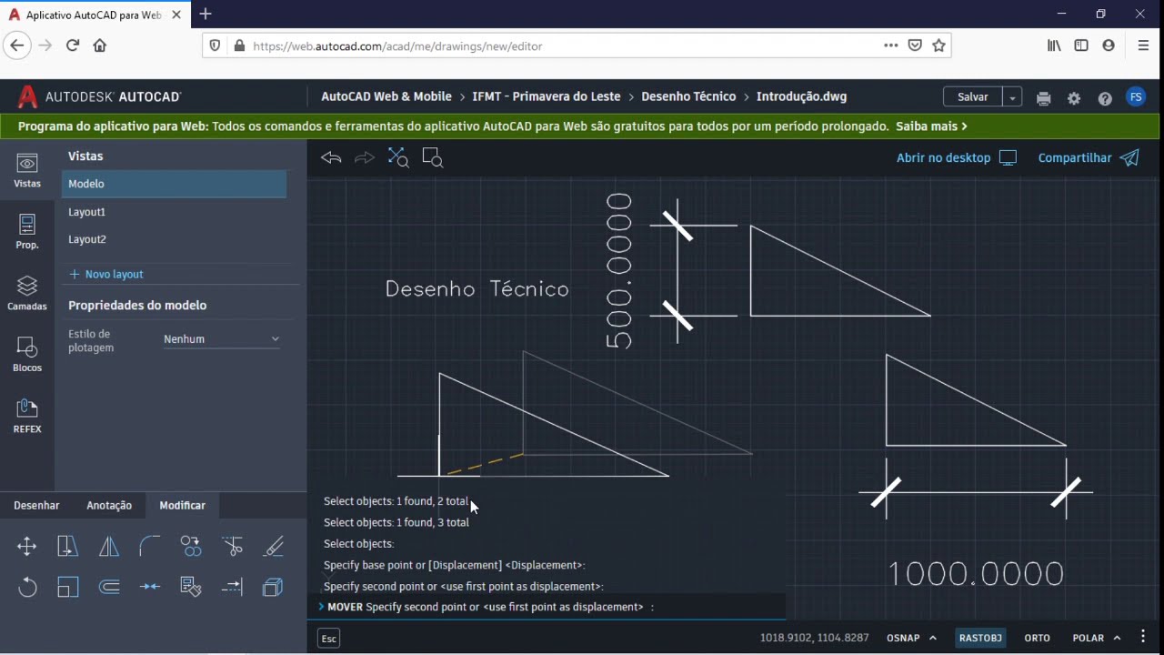This screenshot has width=1164, height=655.
Task: Toggle RASTOBJ object tracking
Action: (x=980, y=639)
